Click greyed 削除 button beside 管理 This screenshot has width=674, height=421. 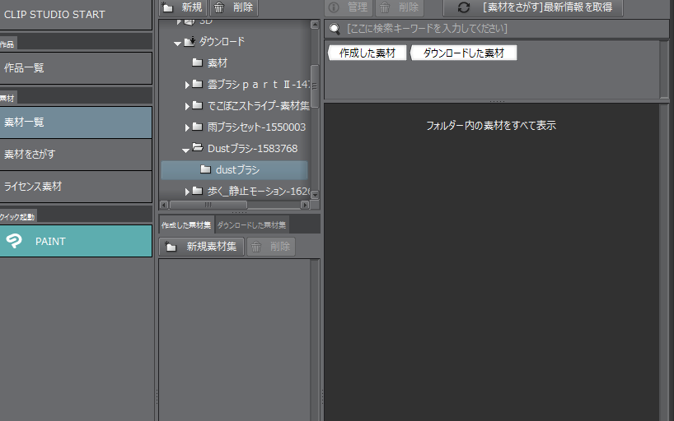pos(400,7)
